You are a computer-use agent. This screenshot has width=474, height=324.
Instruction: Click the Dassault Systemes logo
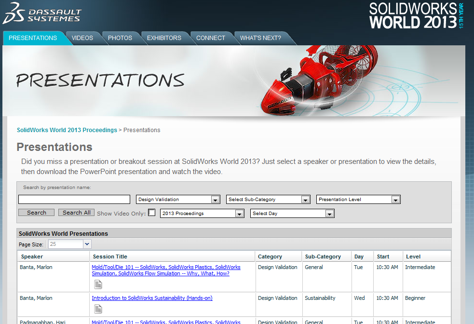42,13
